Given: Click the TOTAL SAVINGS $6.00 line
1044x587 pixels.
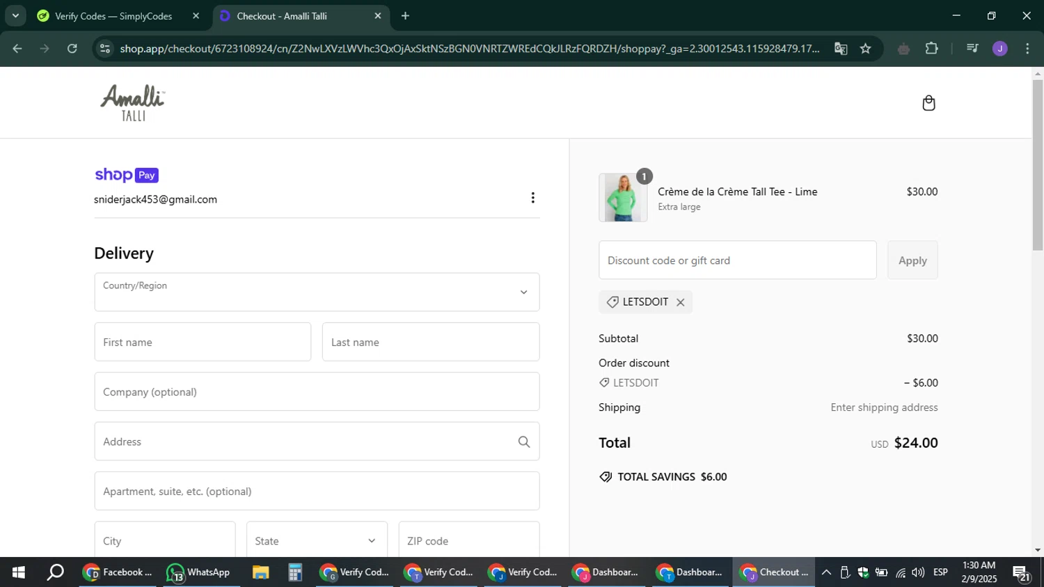Looking at the screenshot, I should click(663, 477).
